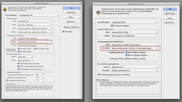The width and height of the screenshot is (182, 102).
Task: Click the color wheel sync icon in left dialog
Action: 5,10
